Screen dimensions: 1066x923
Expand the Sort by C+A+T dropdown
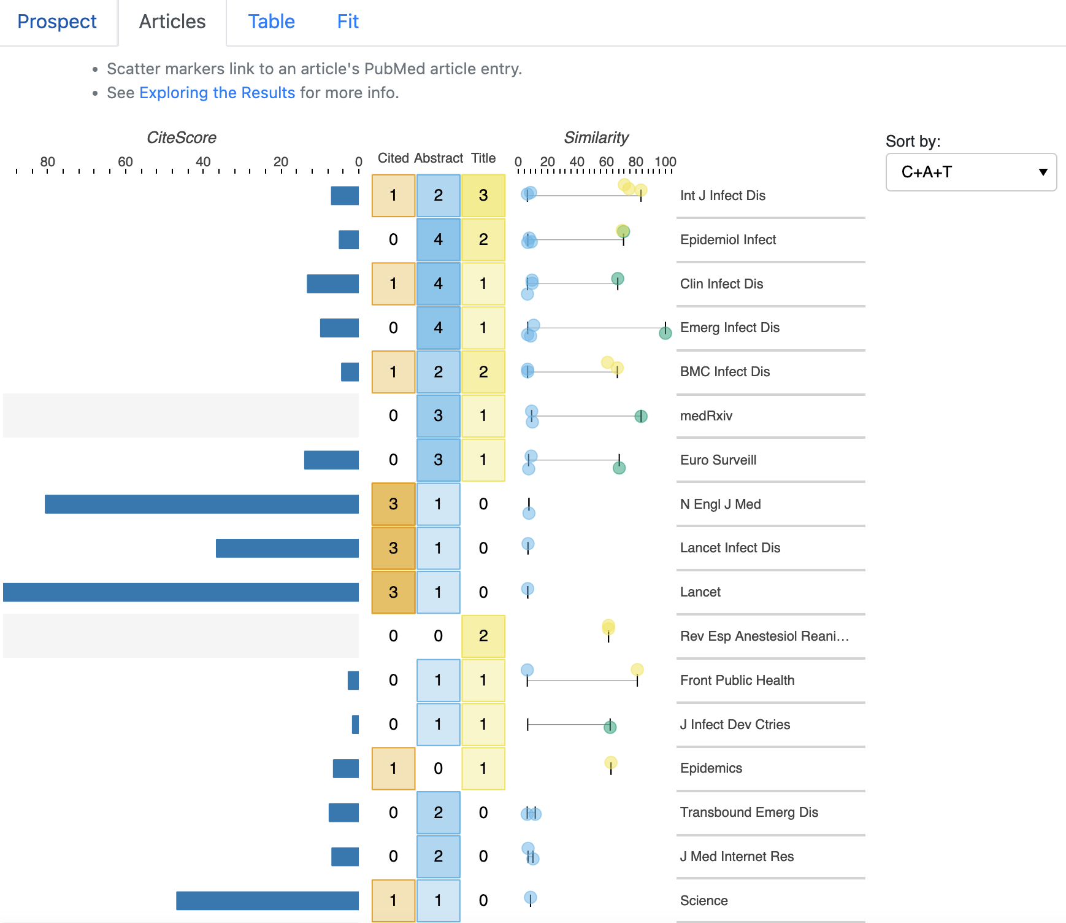[970, 172]
